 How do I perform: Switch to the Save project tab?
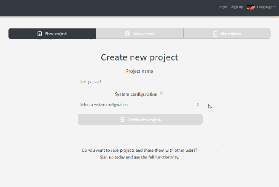(x=139, y=34)
